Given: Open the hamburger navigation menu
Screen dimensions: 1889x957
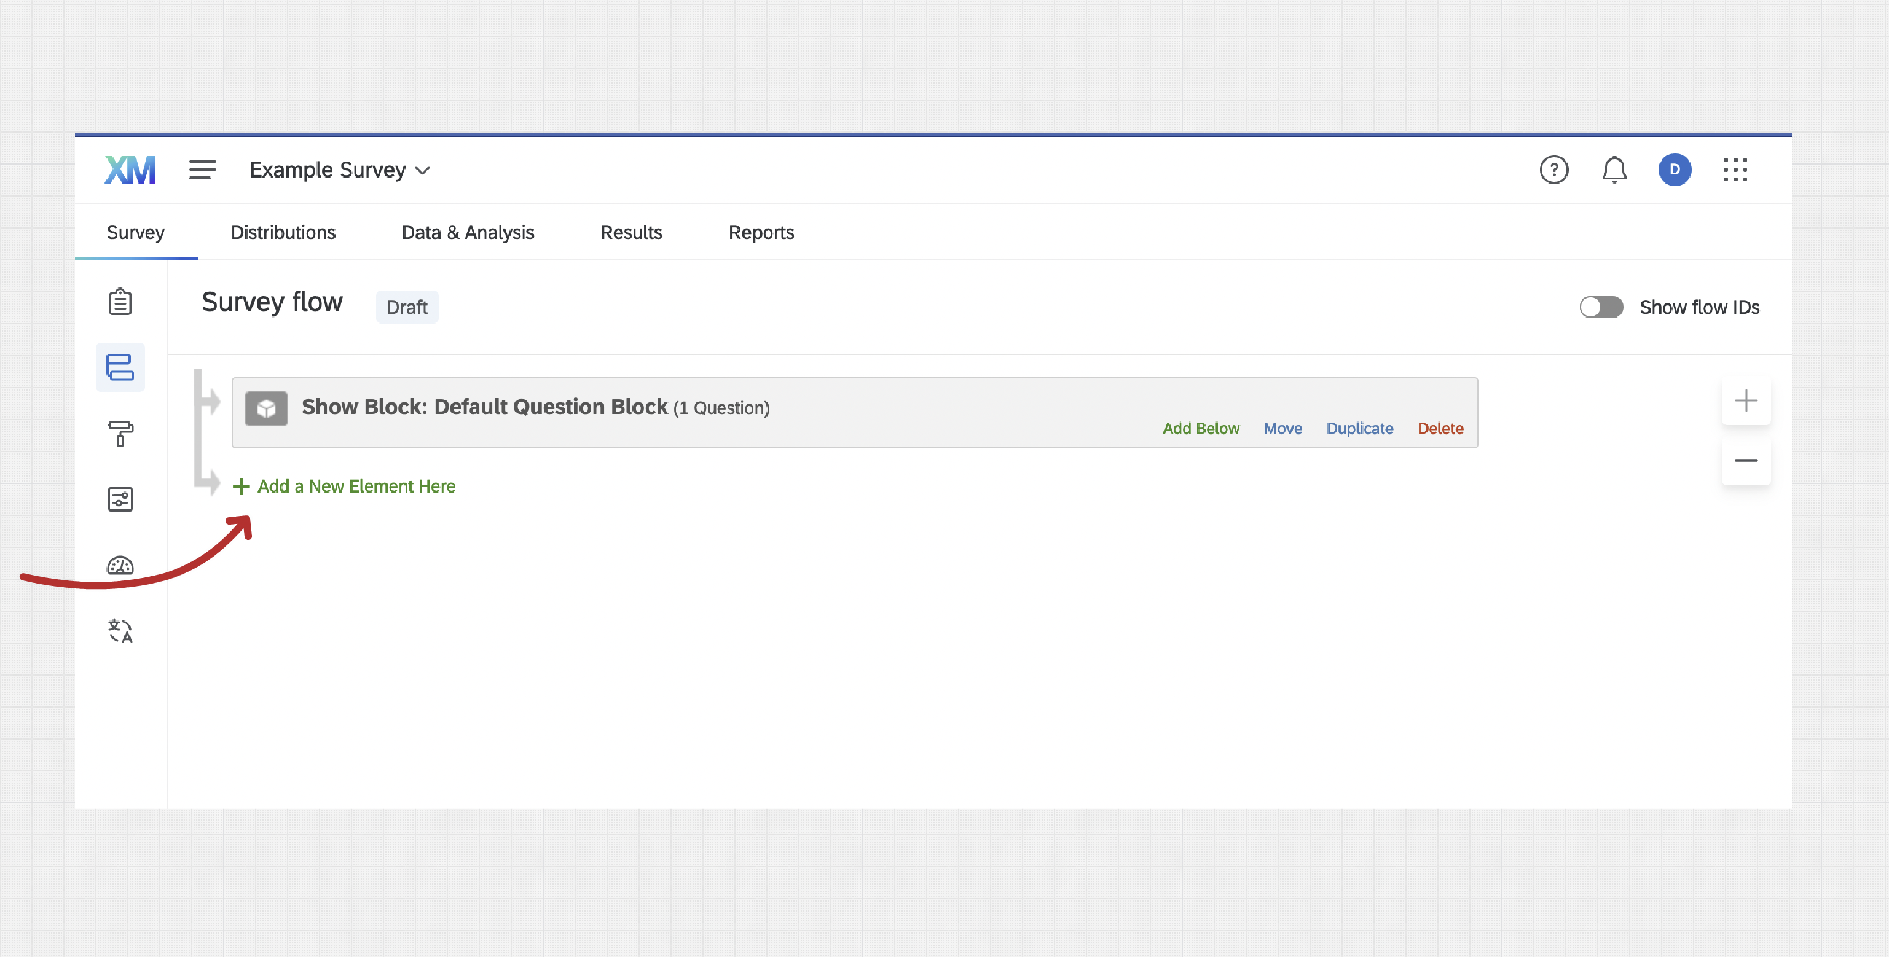Looking at the screenshot, I should coord(202,170).
